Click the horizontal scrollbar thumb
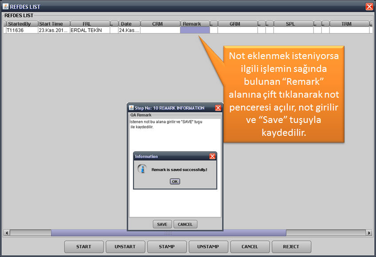This screenshot has width=376, height=257. 168,233
